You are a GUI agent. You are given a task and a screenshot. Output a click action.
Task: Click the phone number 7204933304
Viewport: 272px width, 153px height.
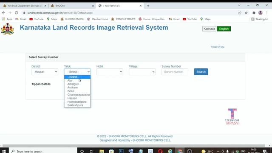pos(217,47)
